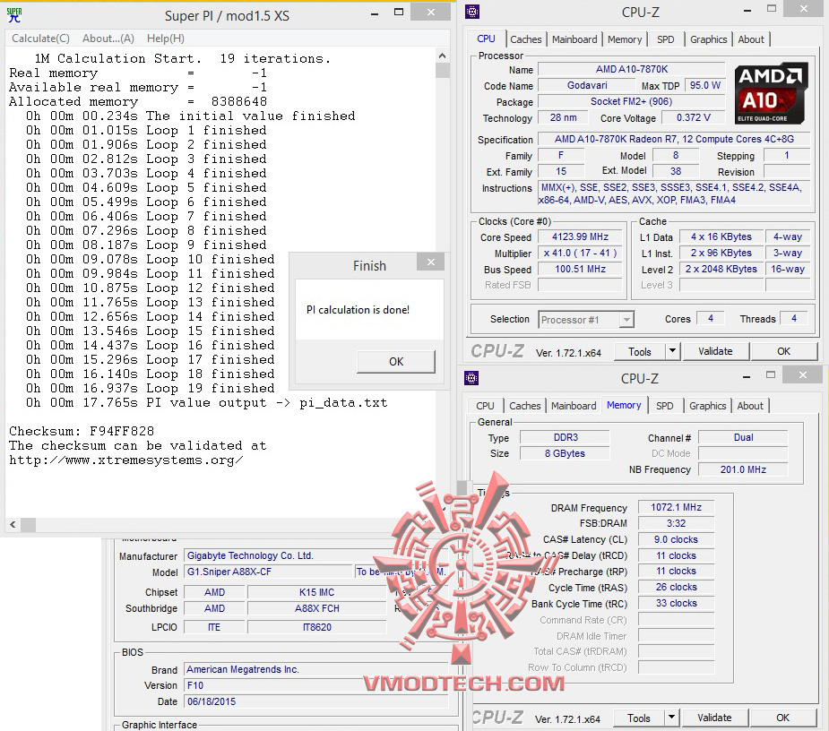
Task: Click the Loop 19 finished line
Action: click(x=151, y=389)
